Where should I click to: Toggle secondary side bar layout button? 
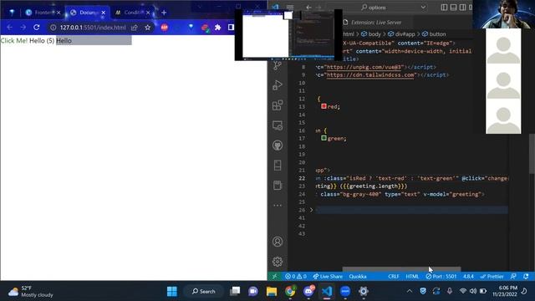click(x=462, y=8)
